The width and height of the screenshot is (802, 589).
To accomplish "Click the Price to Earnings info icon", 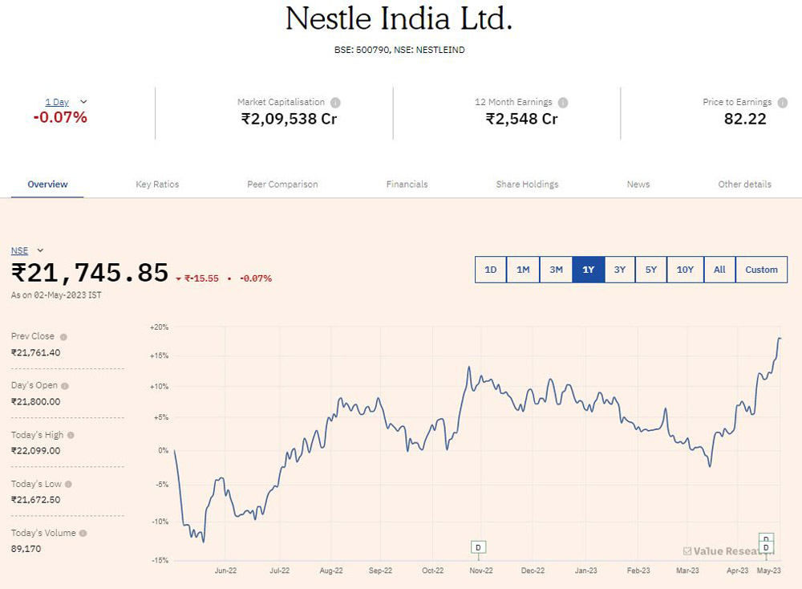I will pyautogui.click(x=783, y=103).
